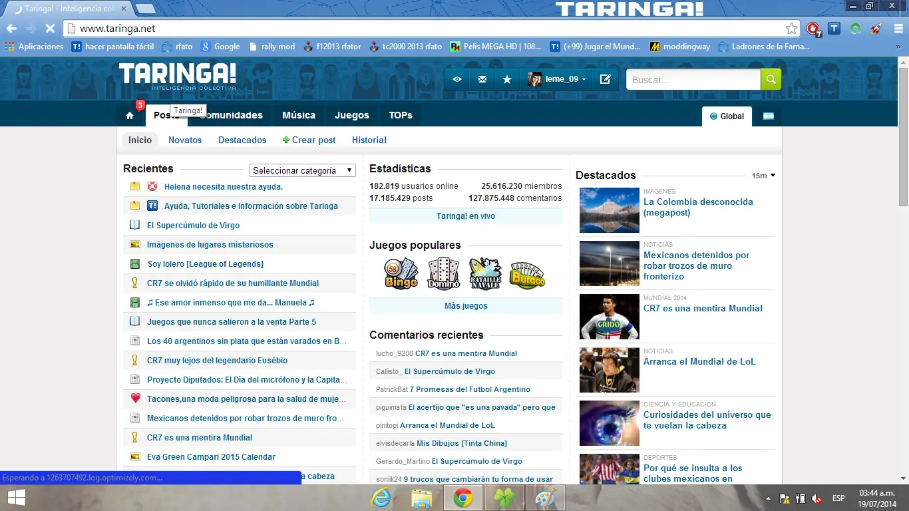Open the 15m time range dropdown in Destacados
The width and height of the screenshot is (909, 511).
(x=763, y=176)
